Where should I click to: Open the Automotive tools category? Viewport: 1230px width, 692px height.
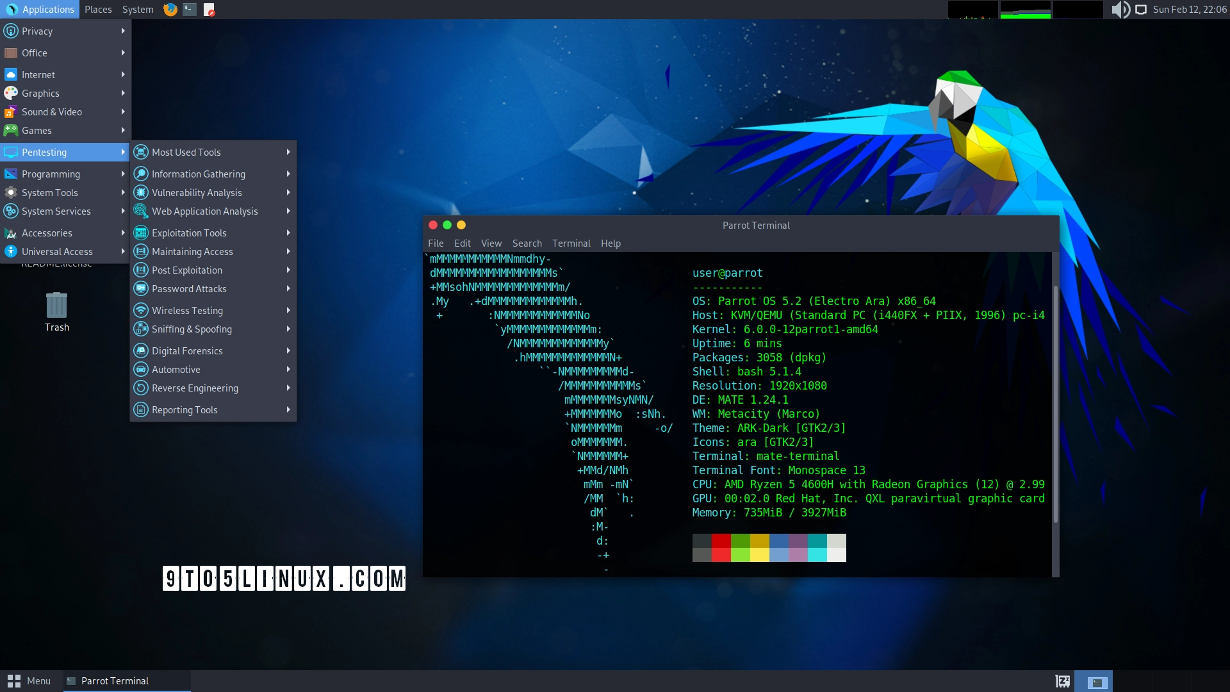point(176,369)
